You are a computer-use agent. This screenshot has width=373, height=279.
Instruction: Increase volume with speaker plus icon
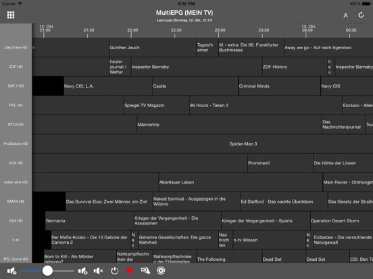[82, 271]
